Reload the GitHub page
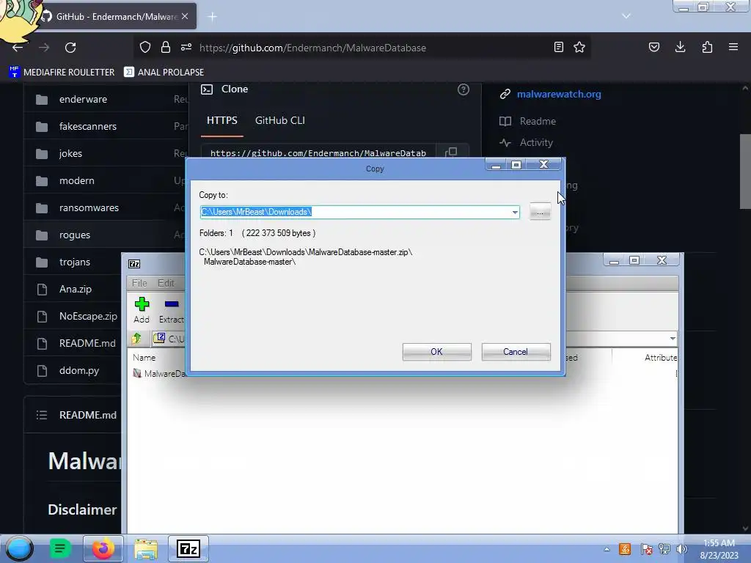Image resolution: width=751 pixels, height=563 pixels. pyautogui.click(x=70, y=48)
